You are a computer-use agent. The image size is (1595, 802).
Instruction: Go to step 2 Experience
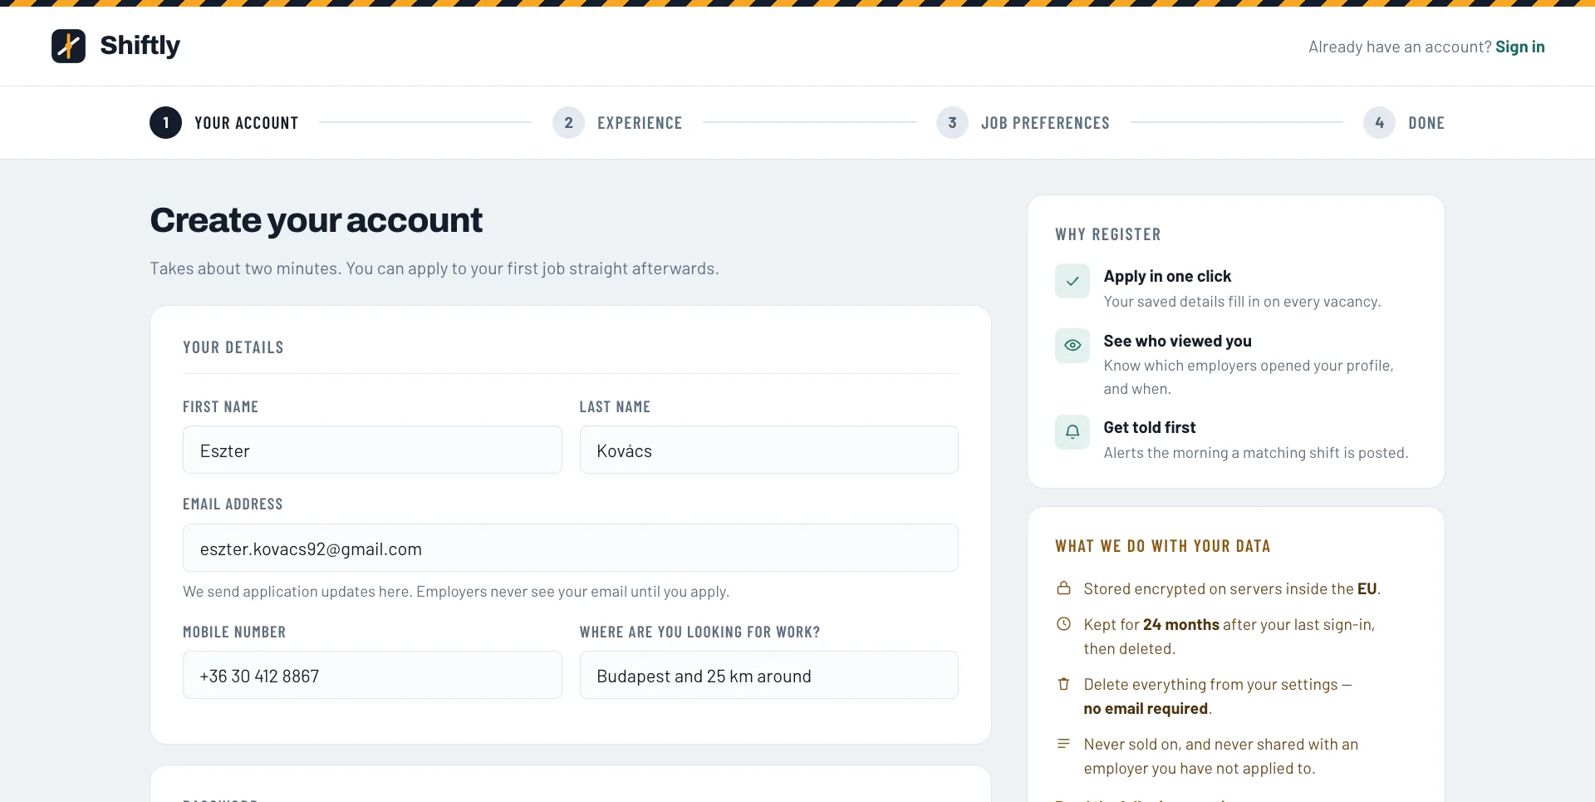tap(617, 123)
